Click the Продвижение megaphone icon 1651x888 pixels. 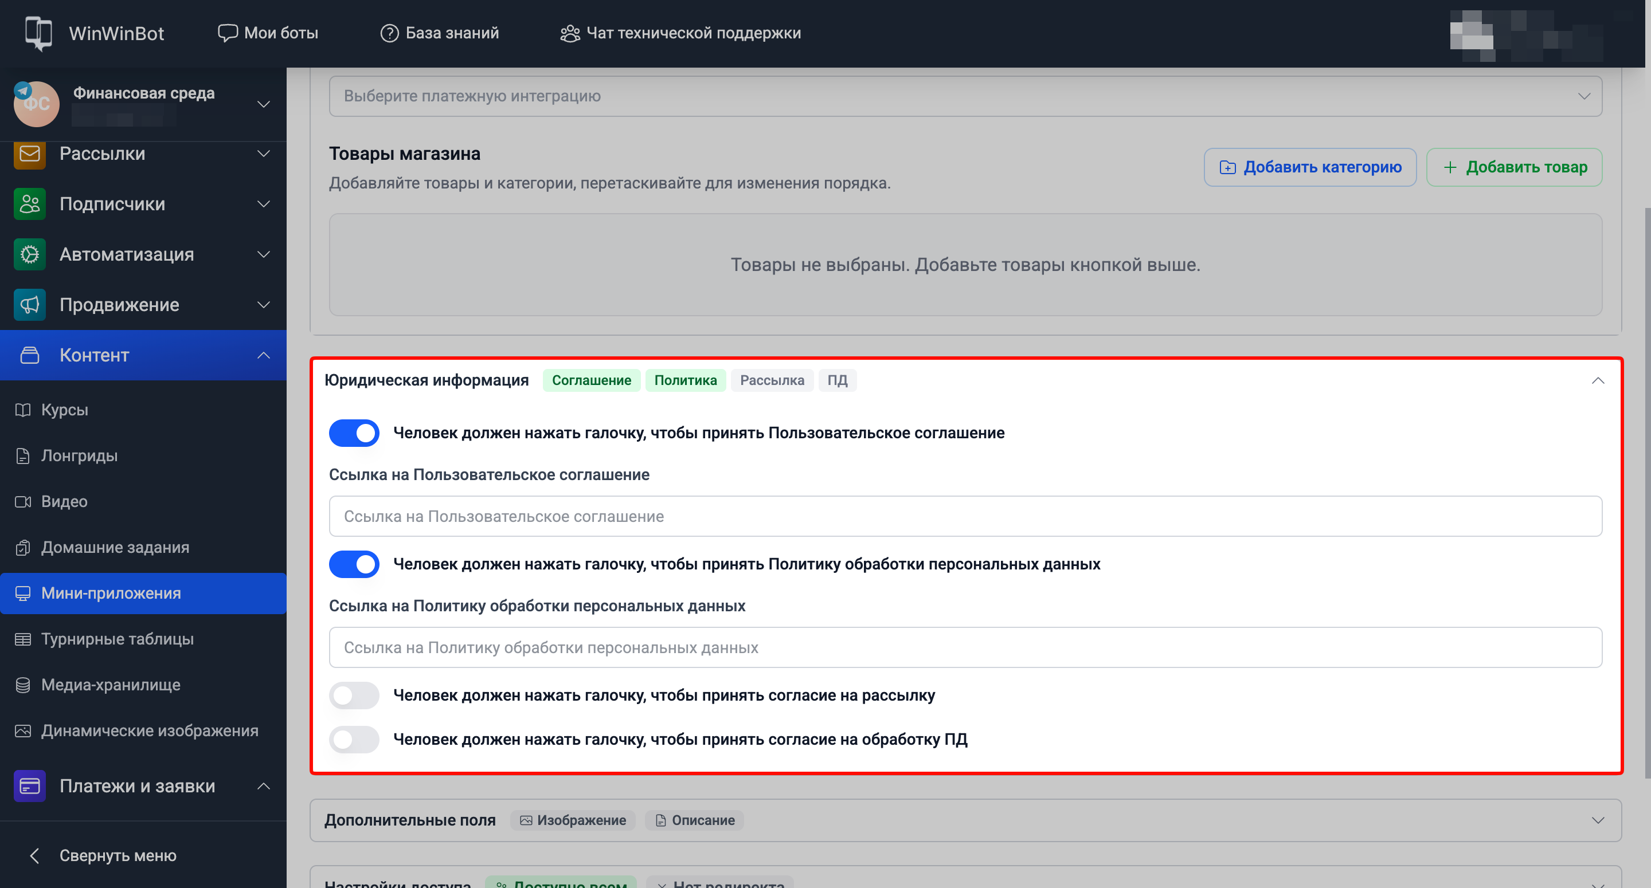[29, 305]
